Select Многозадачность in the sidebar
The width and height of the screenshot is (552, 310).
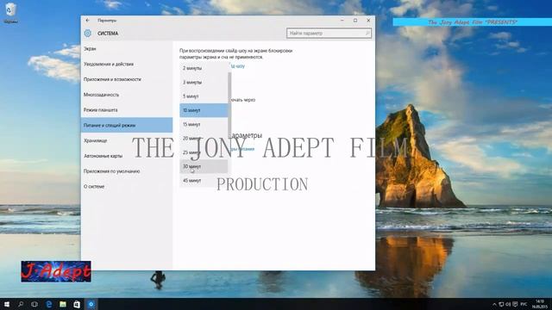pos(127,95)
